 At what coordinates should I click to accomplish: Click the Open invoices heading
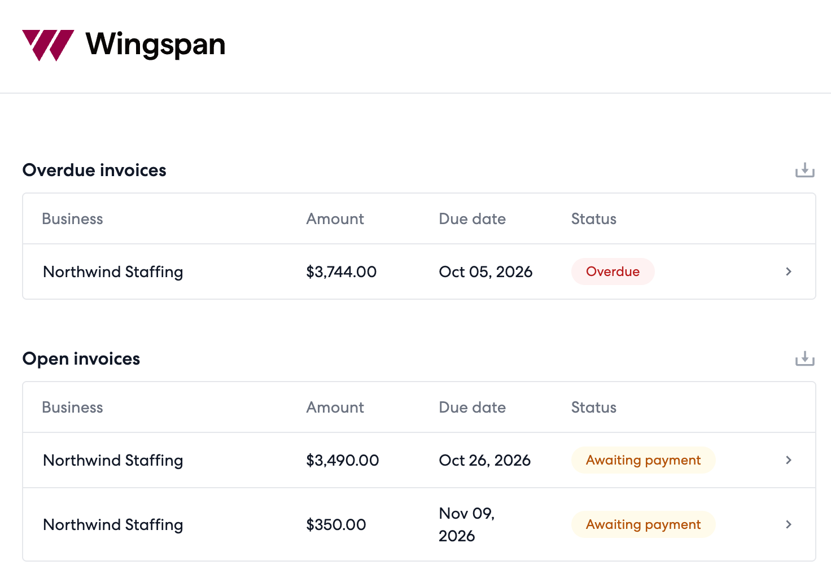click(81, 358)
